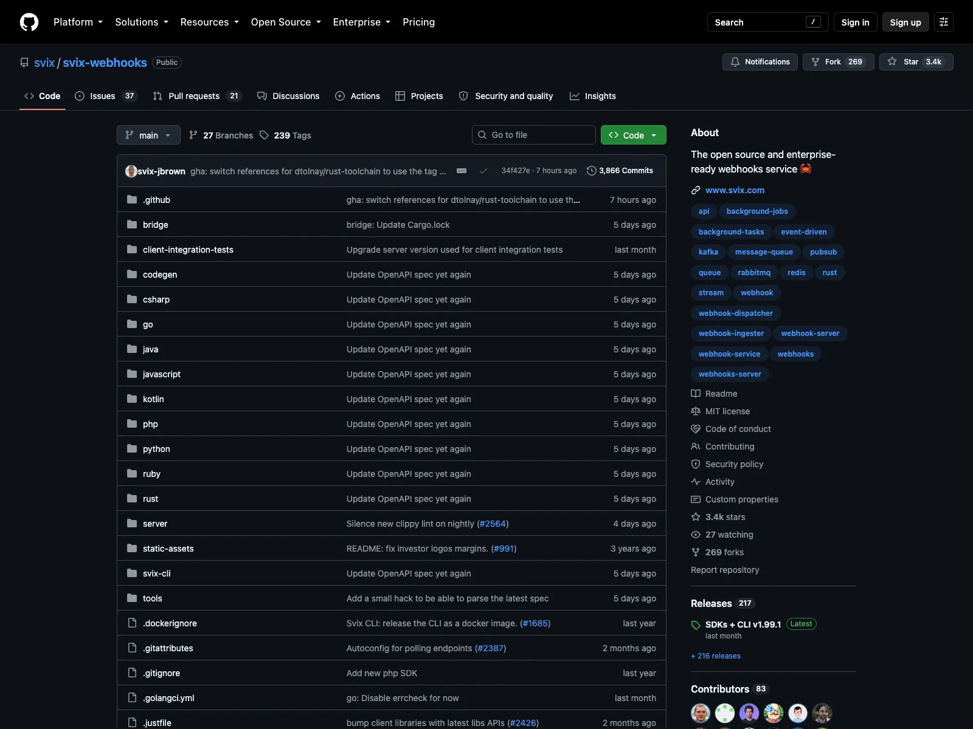
Task: Switch to the Pull requests tab
Action: (197, 96)
